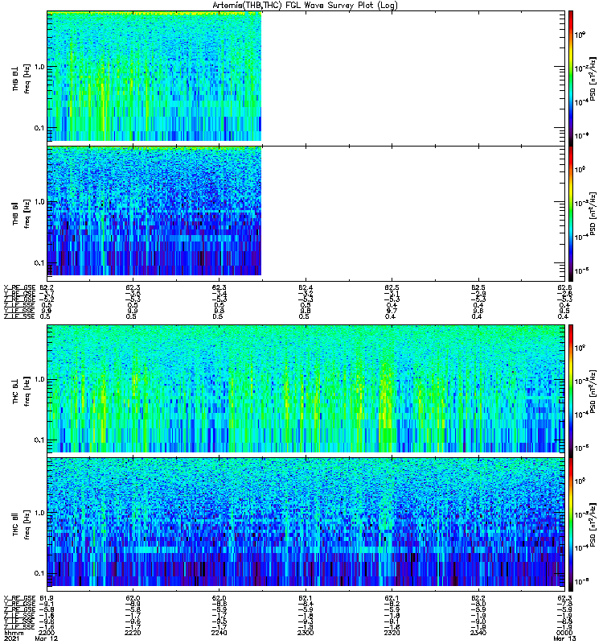Click the '61.9' X_RE_GSE value under THC panels

pos(47,598)
